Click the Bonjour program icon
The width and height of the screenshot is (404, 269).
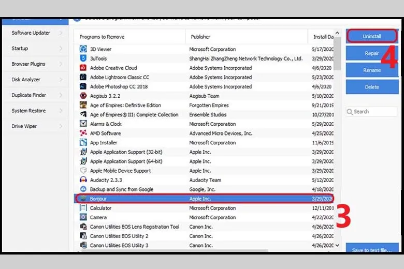tap(83, 198)
